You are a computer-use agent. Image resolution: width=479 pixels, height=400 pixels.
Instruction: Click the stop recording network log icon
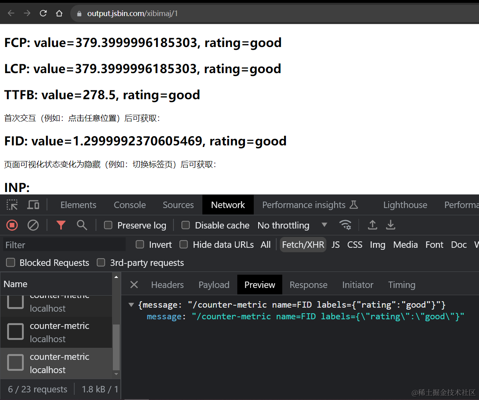pos(12,225)
